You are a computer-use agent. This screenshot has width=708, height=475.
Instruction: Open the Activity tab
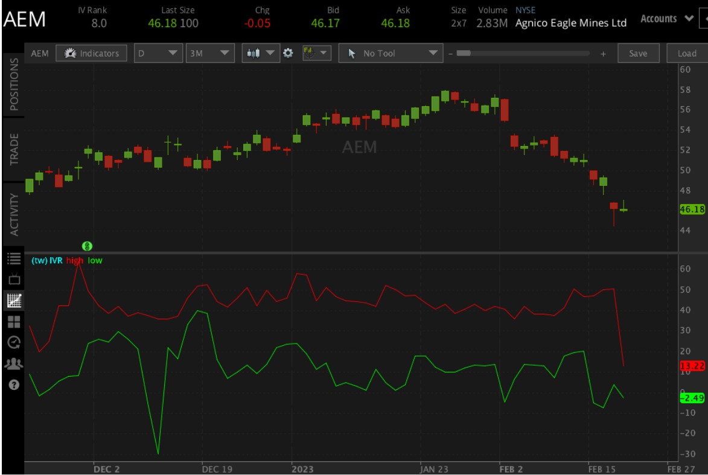14,215
